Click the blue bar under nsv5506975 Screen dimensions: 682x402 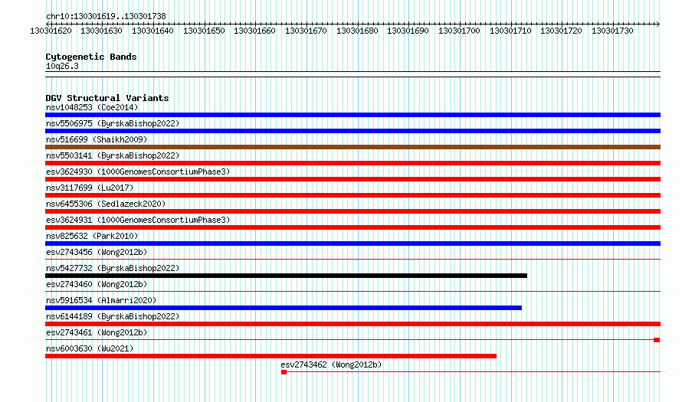point(352,131)
